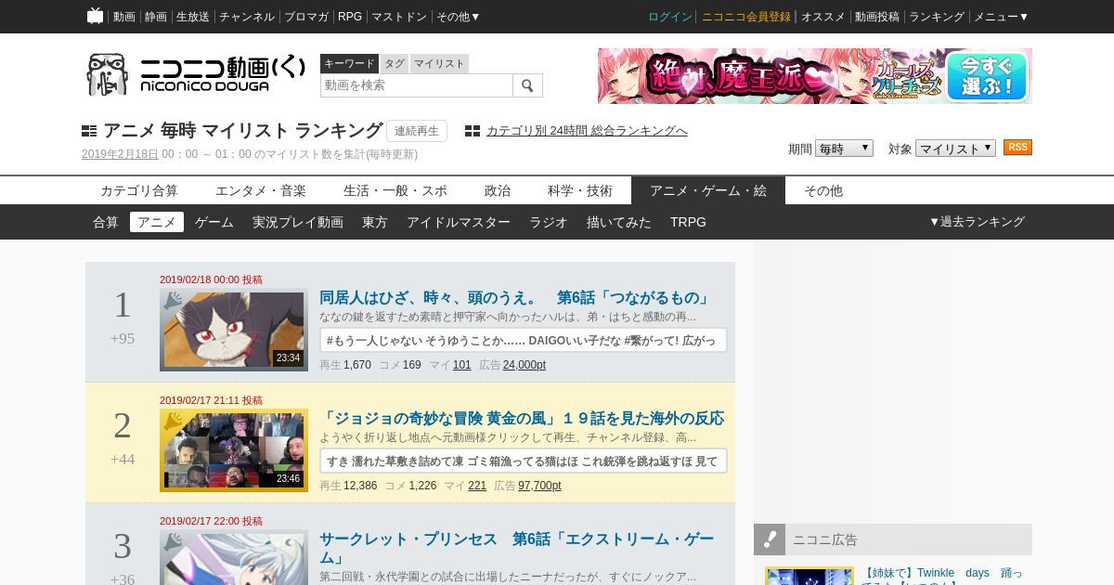This screenshot has height=585, width=1114.
Task: Open the 期間 毎時 dropdown
Action: 844,149
